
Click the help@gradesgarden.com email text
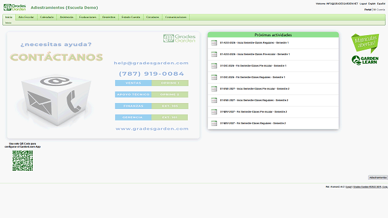151,63
